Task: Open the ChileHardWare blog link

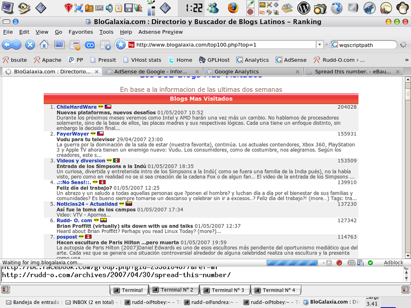Action: (77, 107)
